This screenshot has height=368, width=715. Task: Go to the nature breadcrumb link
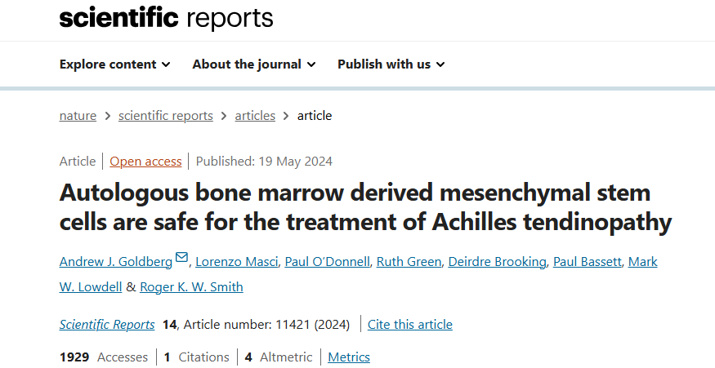(x=78, y=116)
